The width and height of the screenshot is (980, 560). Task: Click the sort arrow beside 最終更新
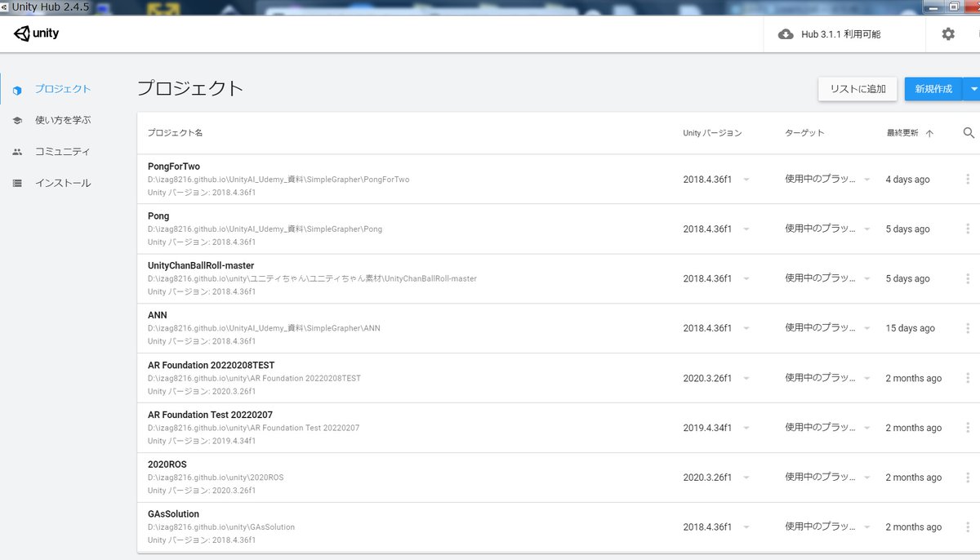929,133
